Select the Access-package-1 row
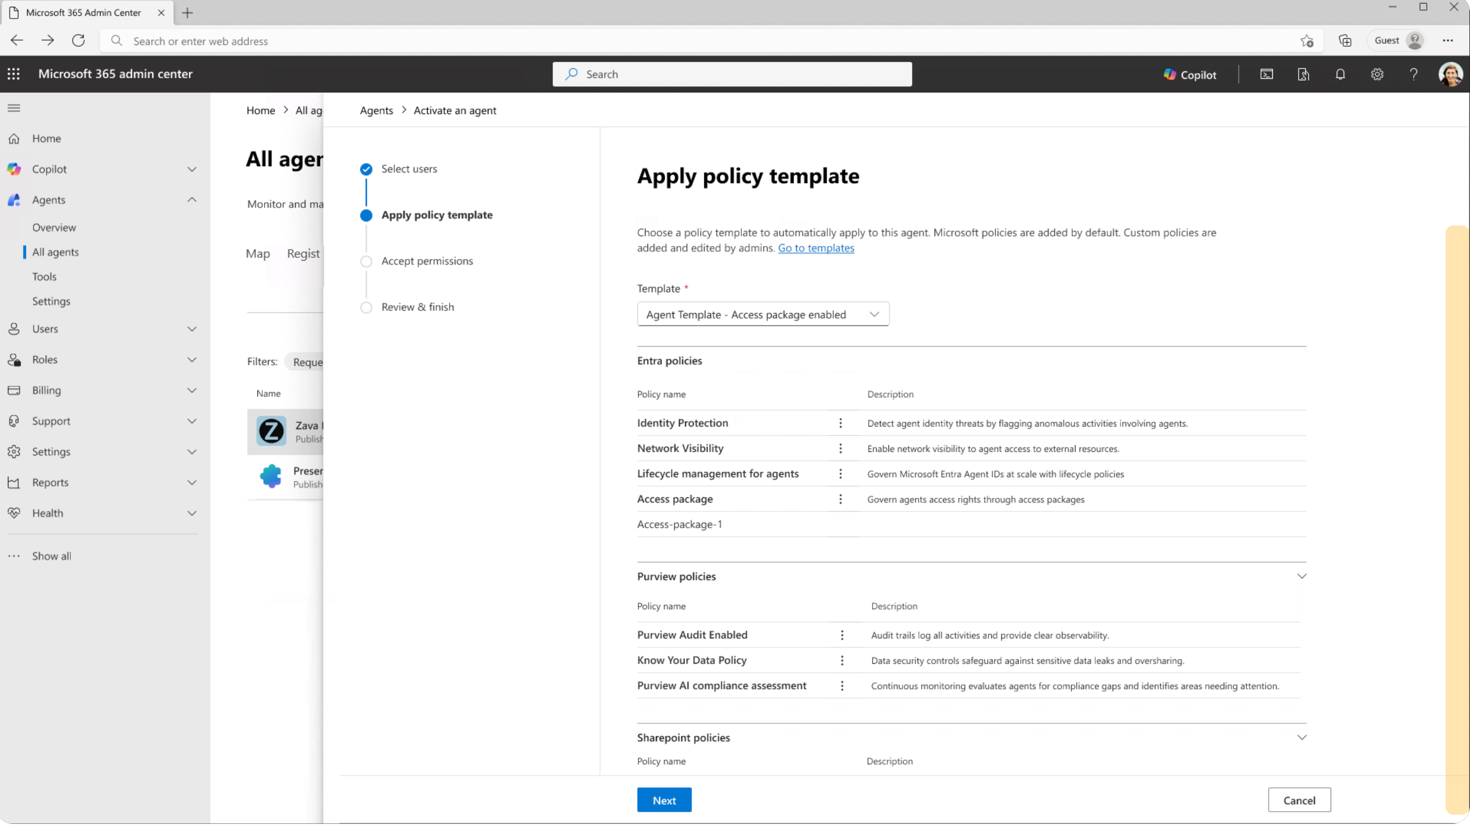The width and height of the screenshot is (1470, 825). [x=971, y=524]
